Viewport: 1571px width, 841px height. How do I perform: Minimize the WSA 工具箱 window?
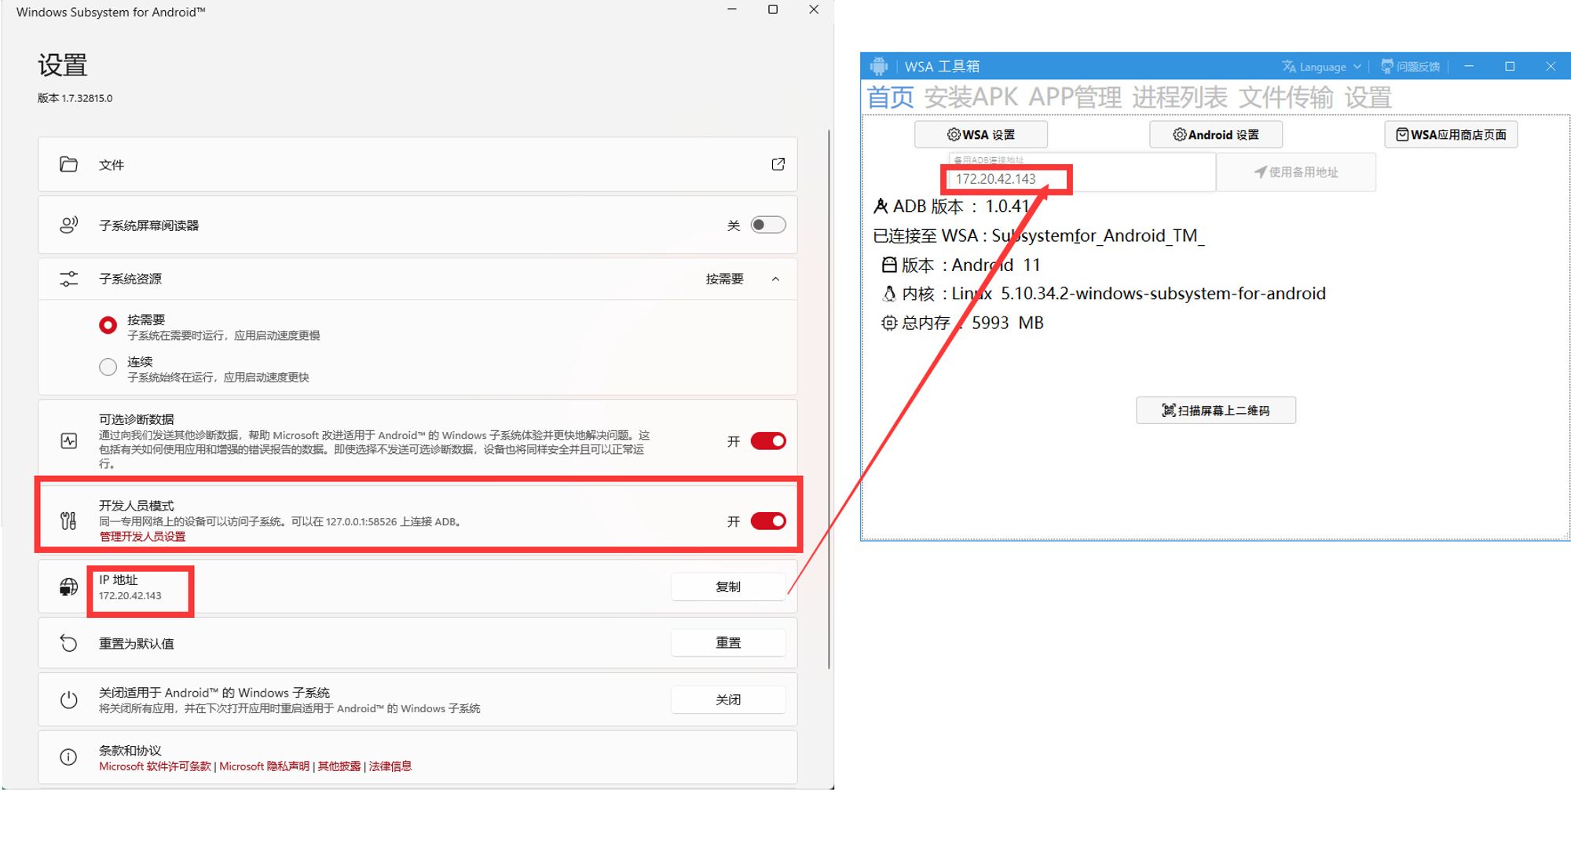tap(1469, 66)
